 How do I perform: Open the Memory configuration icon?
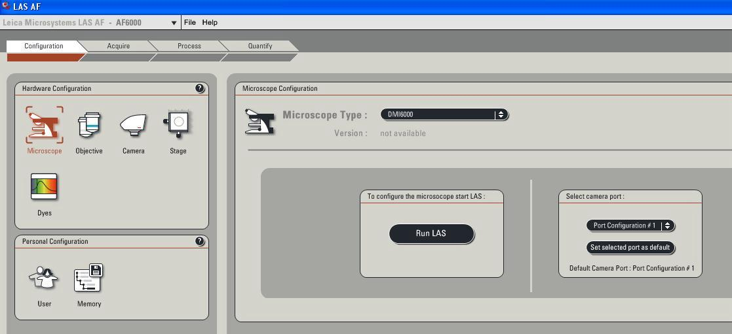click(x=88, y=278)
